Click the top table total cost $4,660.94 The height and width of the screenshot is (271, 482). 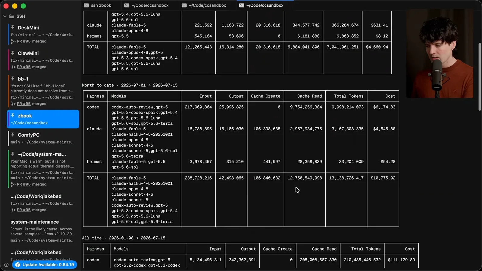377,47
